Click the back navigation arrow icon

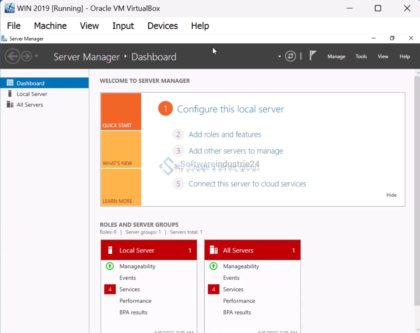(12, 56)
